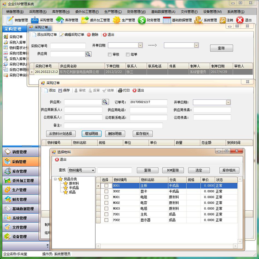Click the 财务管理 dollar toolbar icon
The height and width of the screenshot is (259, 259).
pos(142,20)
